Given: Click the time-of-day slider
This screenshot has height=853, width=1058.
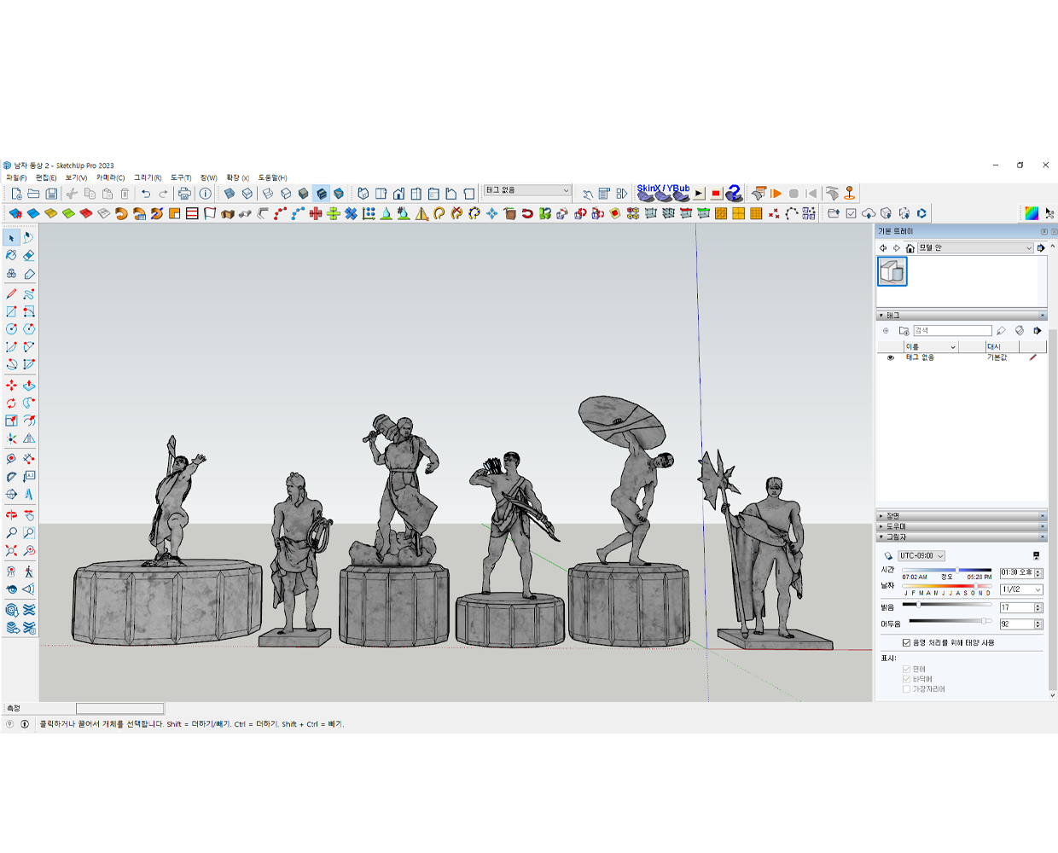Looking at the screenshot, I should (946, 570).
